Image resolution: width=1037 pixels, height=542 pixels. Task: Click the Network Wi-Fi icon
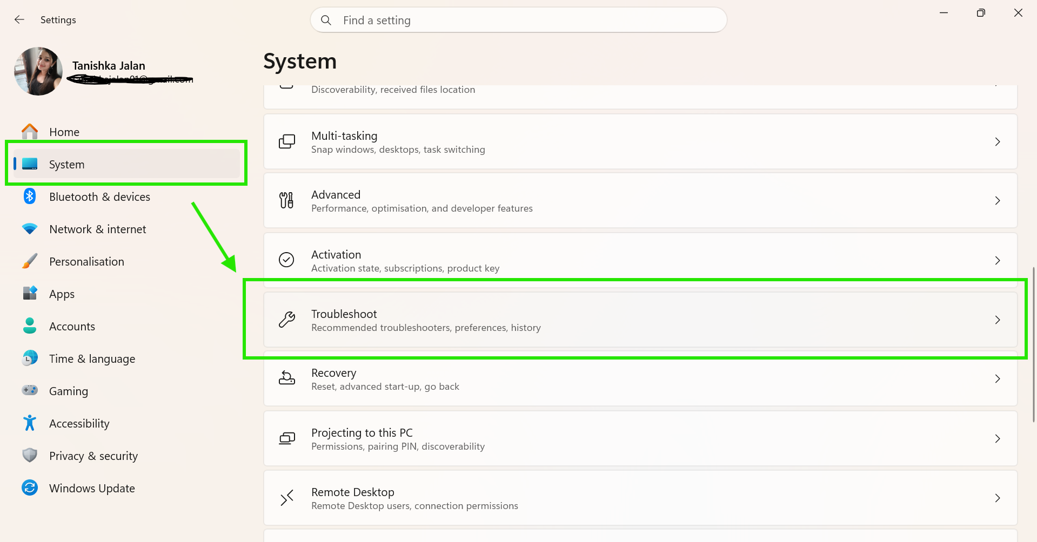[30, 229]
